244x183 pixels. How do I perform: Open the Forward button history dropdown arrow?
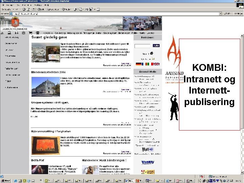[20, 9]
